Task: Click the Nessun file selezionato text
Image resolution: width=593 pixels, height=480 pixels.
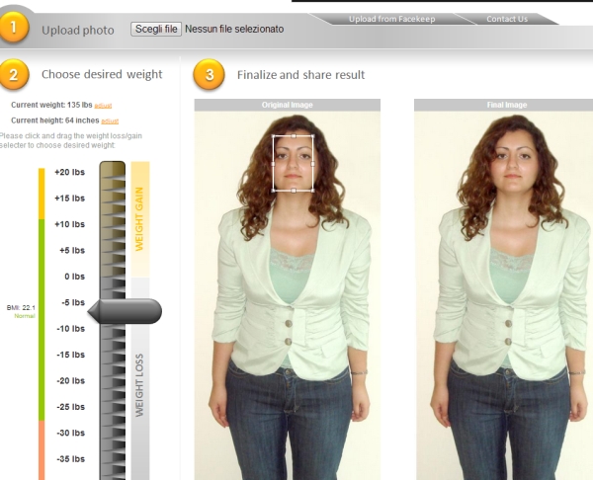Action: [x=234, y=29]
